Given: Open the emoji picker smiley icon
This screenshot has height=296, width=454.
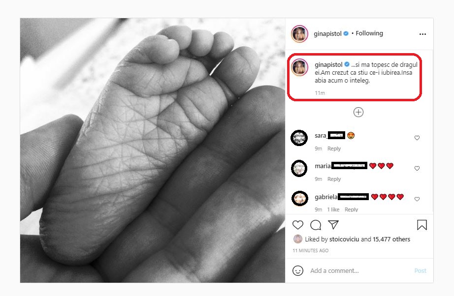Looking at the screenshot, I should [x=298, y=270].
